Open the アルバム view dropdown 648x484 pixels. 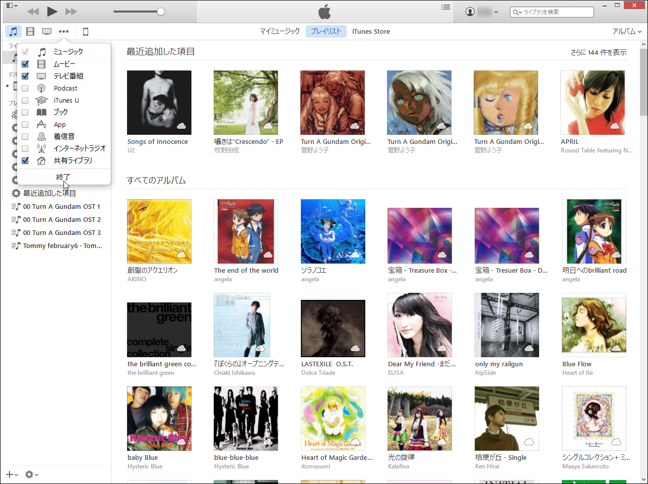[x=627, y=31]
